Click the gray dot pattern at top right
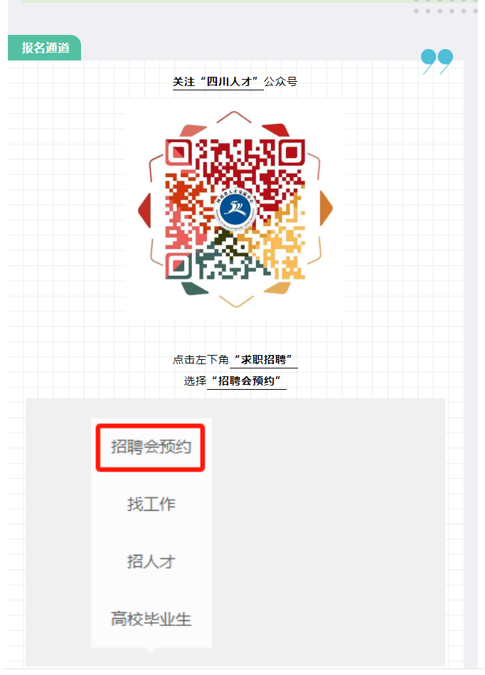Screen dimensions: 485x675 [445, 6]
